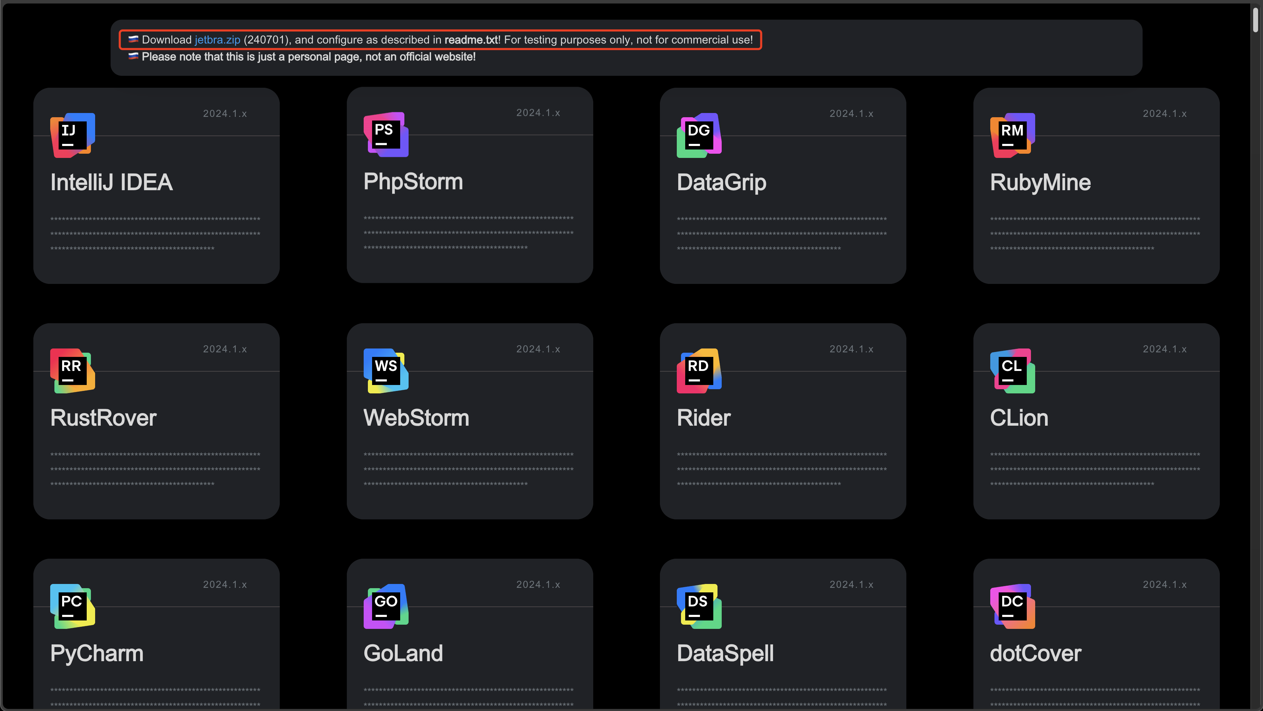Copy the IntelliJ IDEA masked license key
The width and height of the screenshot is (1263, 711).
(155, 234)
